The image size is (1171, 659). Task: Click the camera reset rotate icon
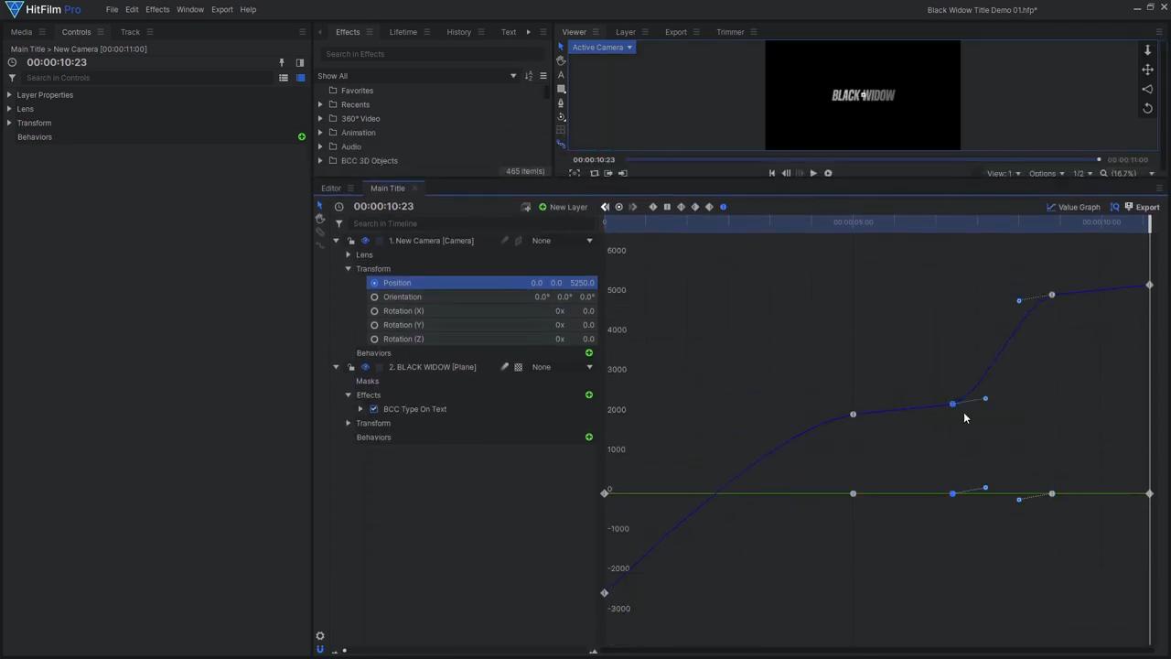1147,108
